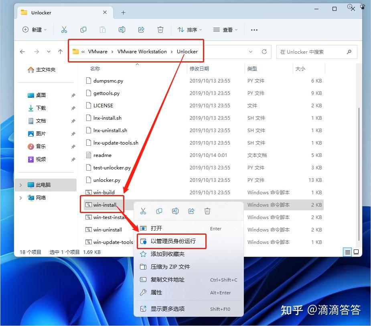The height and width of the screenshot is (326, 371).
Task: Click the Copy icon in the toolbar
Action: (83, 30)
